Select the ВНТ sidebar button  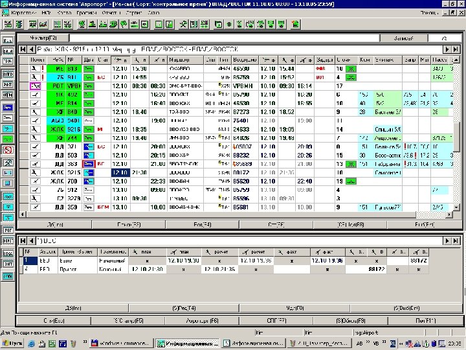pyautogui.click(x=8, y=264)
